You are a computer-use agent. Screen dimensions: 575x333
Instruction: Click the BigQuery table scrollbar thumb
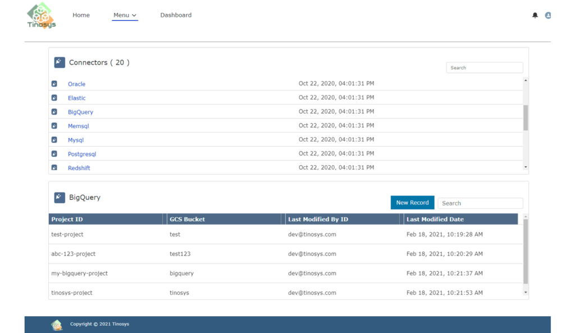526,252
